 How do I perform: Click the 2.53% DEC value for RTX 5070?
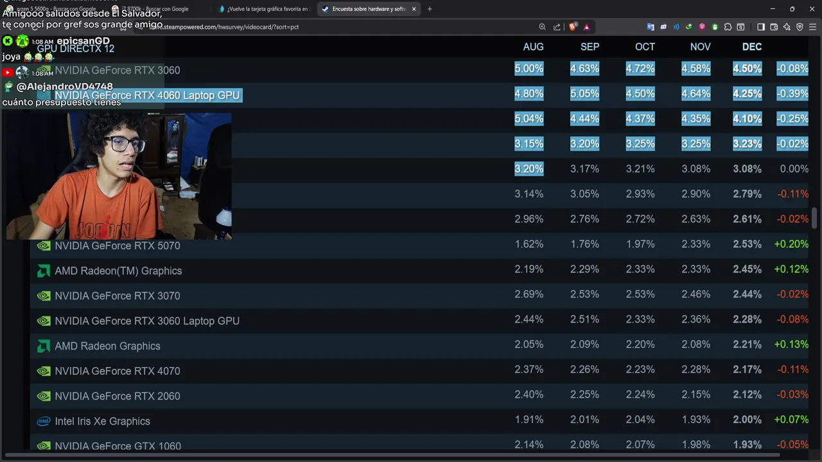point(748,244)
